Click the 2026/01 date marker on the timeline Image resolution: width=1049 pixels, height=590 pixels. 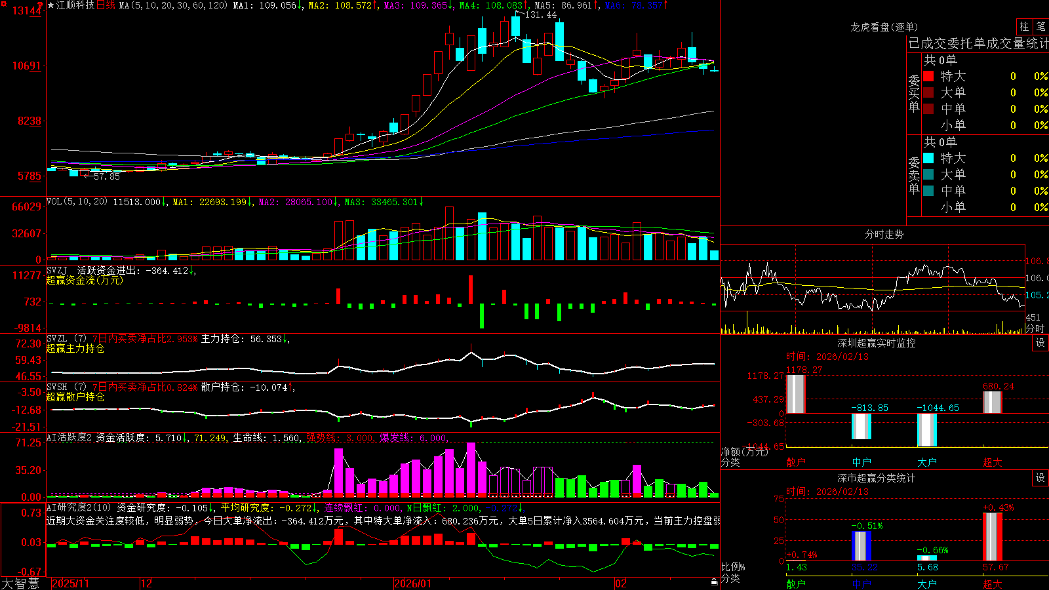413,583
